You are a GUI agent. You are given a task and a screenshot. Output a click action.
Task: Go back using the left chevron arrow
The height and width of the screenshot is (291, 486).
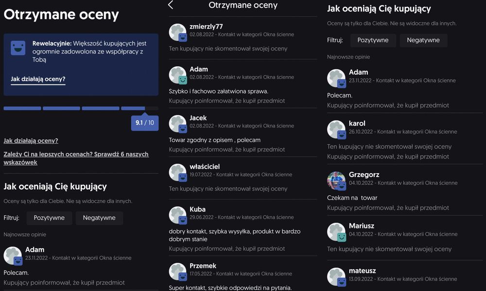click(171, 5)
